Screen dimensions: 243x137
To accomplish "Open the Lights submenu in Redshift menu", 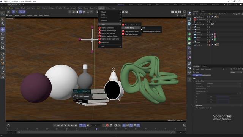I will click(110, 15).
